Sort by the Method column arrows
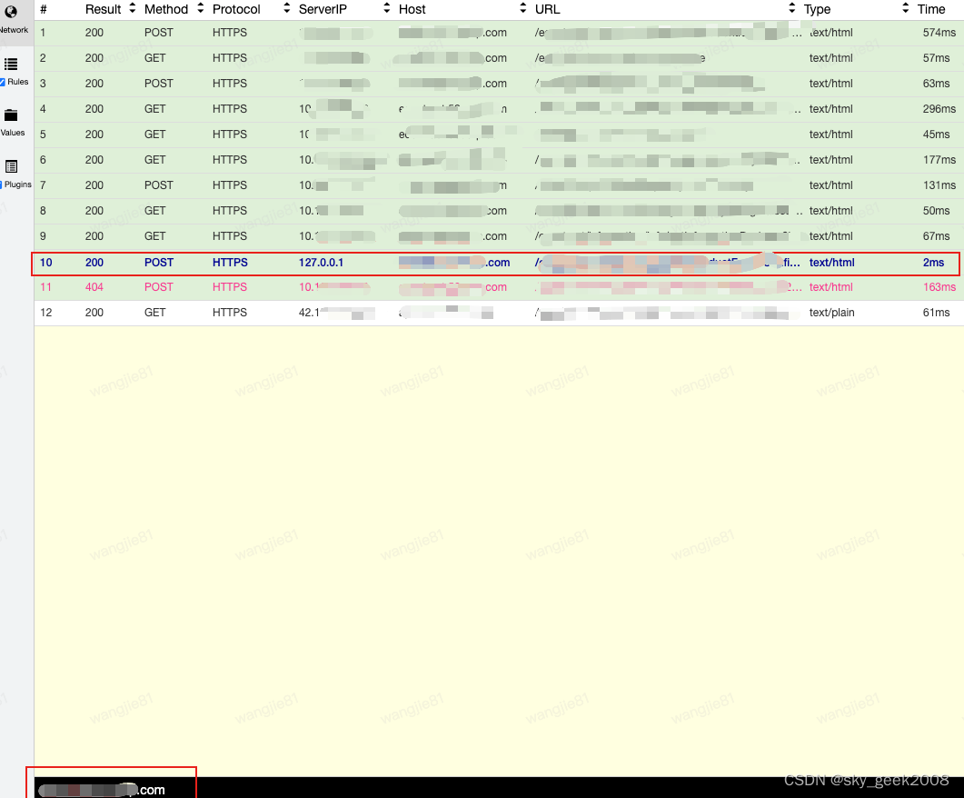 (x=201, y=8)
